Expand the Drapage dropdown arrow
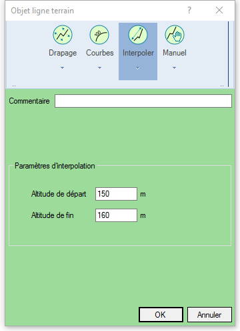 [63, 68]
